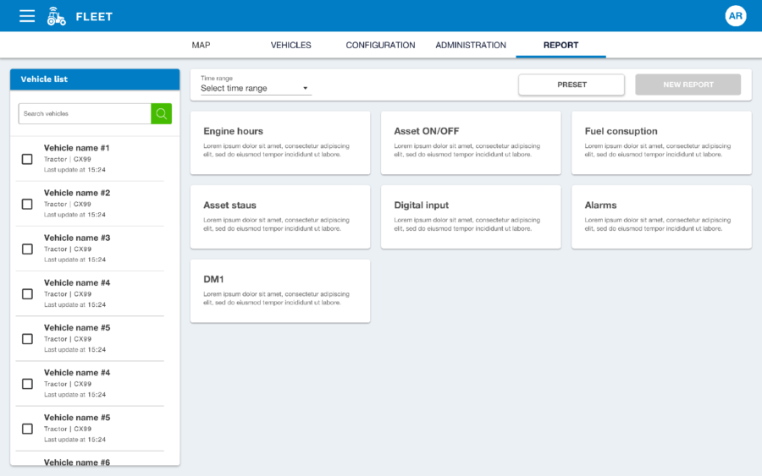
Task: Click the green search vehicles icon
Action: [x=162, y=113]
